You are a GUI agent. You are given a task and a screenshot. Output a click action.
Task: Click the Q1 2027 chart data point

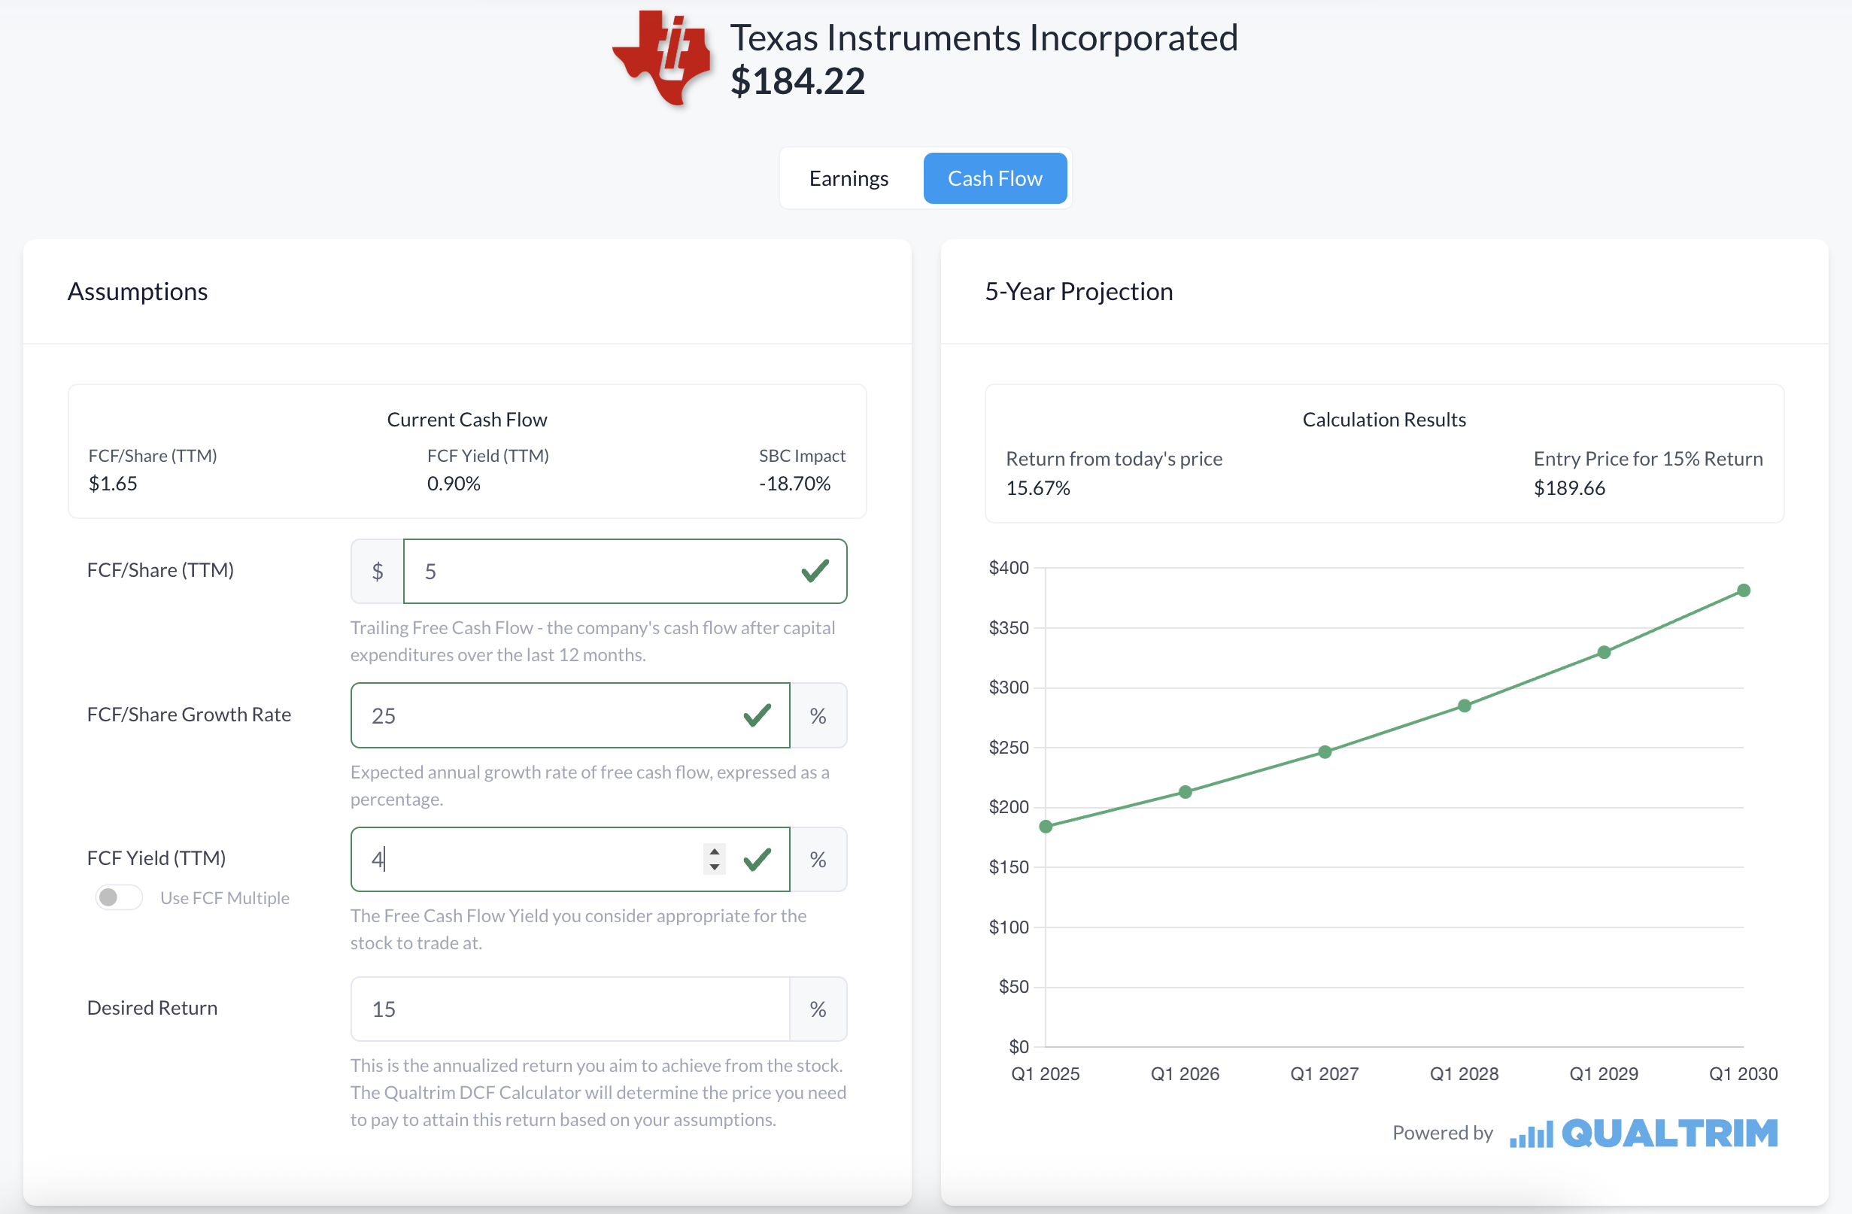[x=1325, y=751]
